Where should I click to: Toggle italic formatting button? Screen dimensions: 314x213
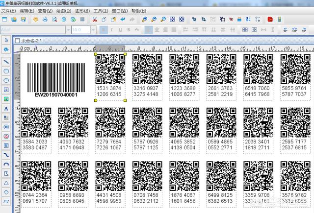pyautogui.click(x=111, y=30)
